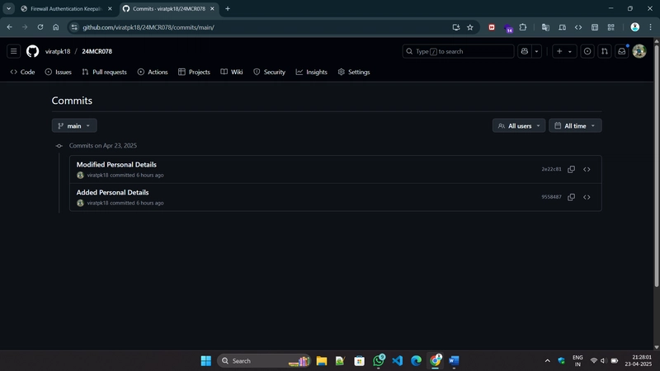Open the global navigation hamburger menu
Image resolution: width=660 pixels, height=371 pixels.
coord(13,51)
